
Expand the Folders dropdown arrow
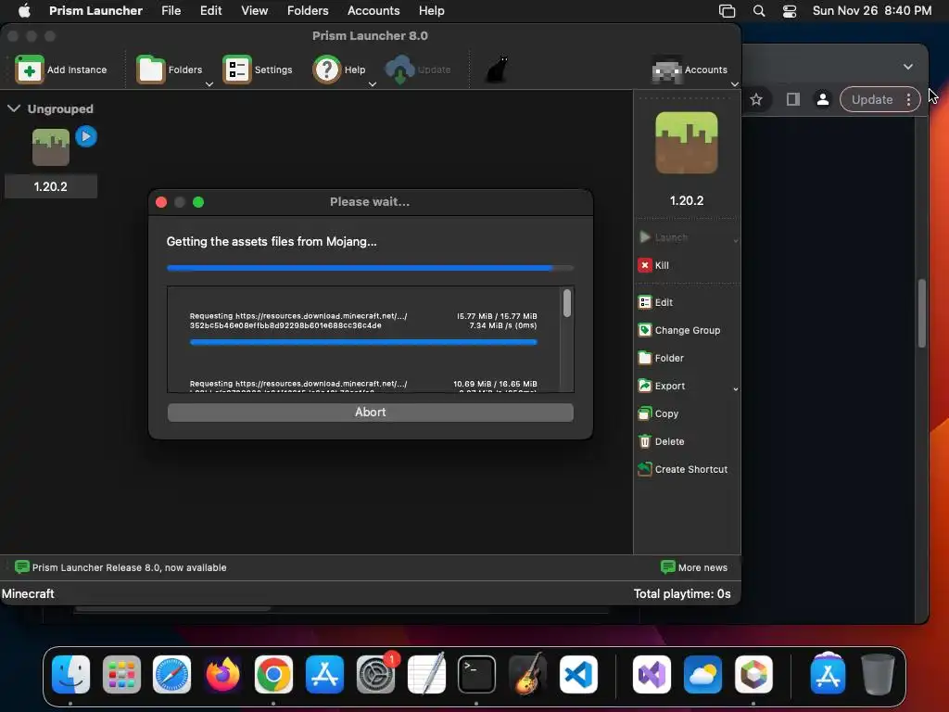(x=209, y=84)
